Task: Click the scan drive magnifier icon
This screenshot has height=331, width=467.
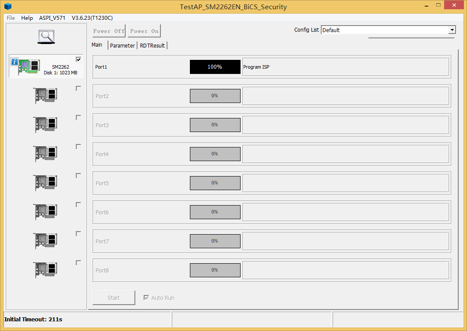Action: 46,36
